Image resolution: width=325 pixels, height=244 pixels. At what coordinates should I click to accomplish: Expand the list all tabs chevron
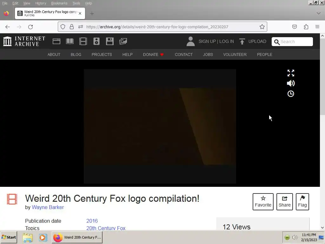pyautogui.click(x=319, y=13)
